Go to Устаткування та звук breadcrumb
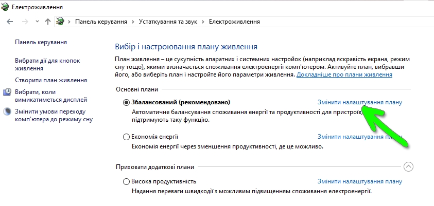 coord(168,22)
